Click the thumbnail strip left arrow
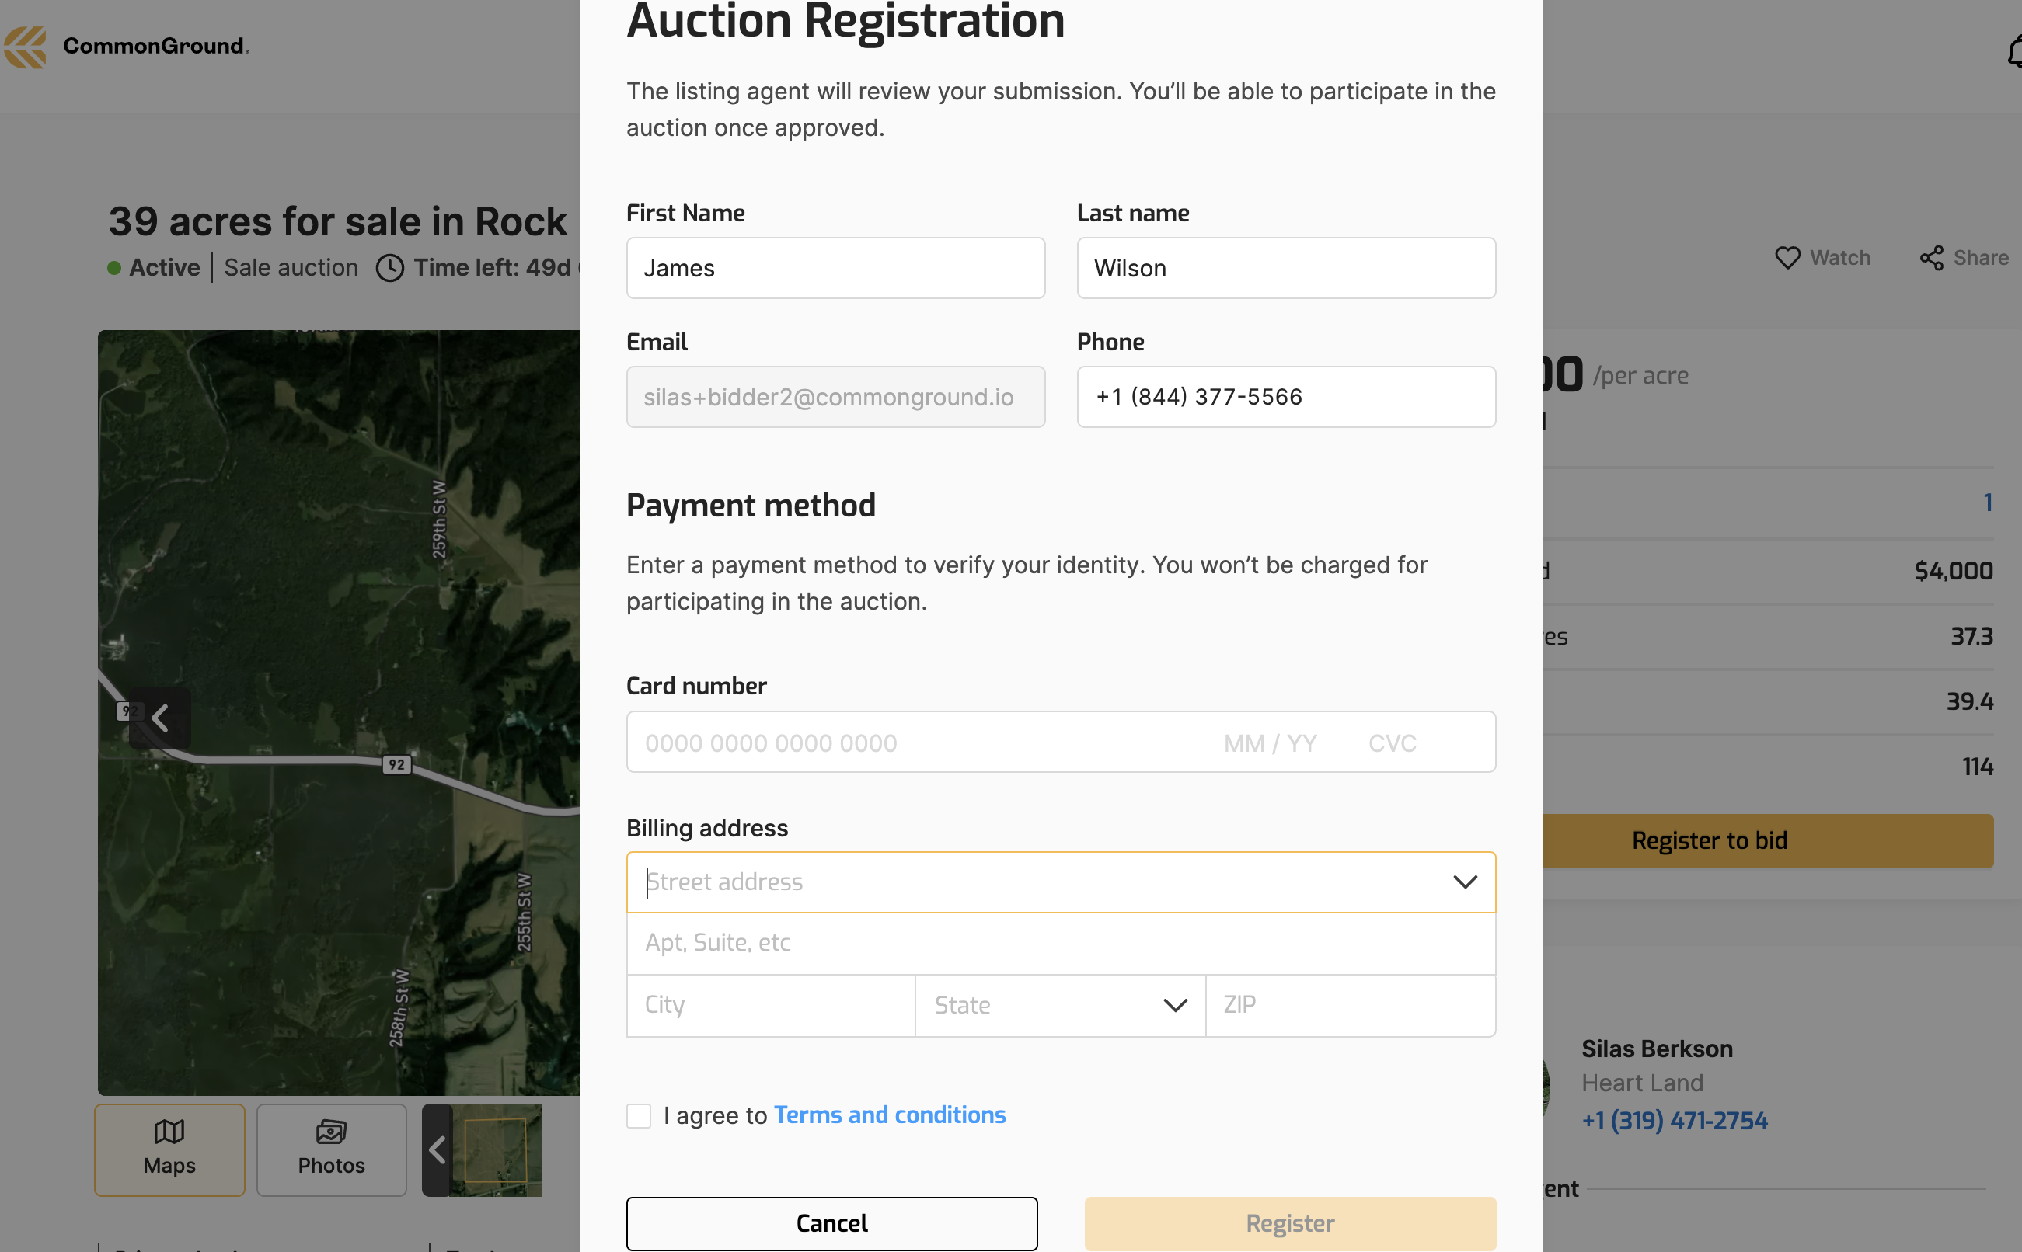 pyautogui.click(x=437, y=1149)
